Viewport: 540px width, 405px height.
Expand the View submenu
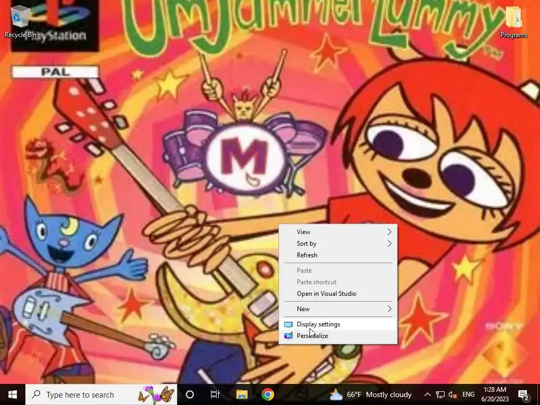click(338, 232)
